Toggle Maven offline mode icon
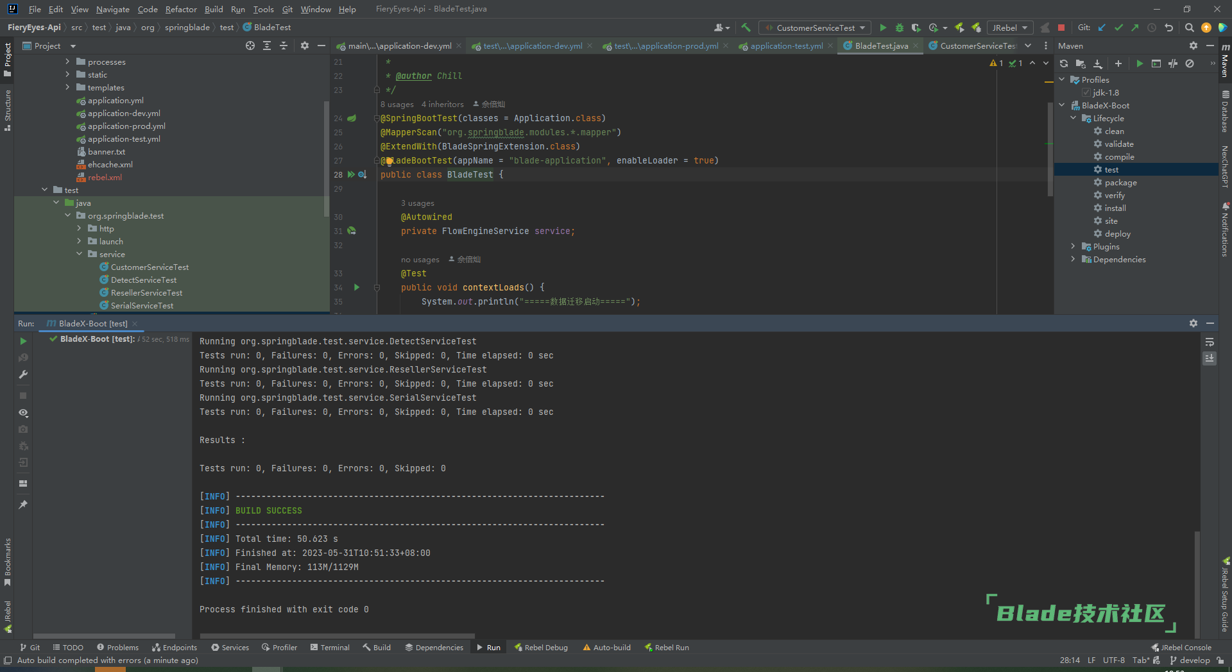1232x672 pixels. (x=1173, y=63)
